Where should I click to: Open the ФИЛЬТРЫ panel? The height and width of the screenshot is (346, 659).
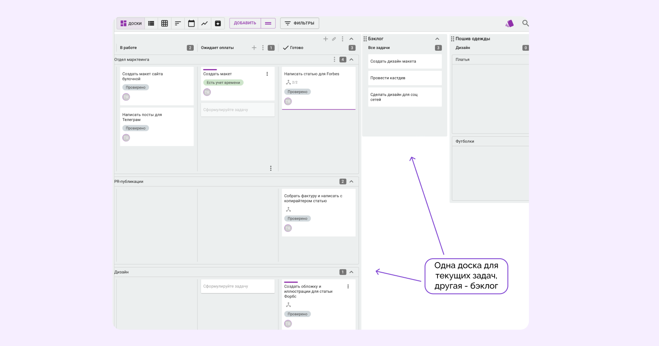(x=299, y=23)
